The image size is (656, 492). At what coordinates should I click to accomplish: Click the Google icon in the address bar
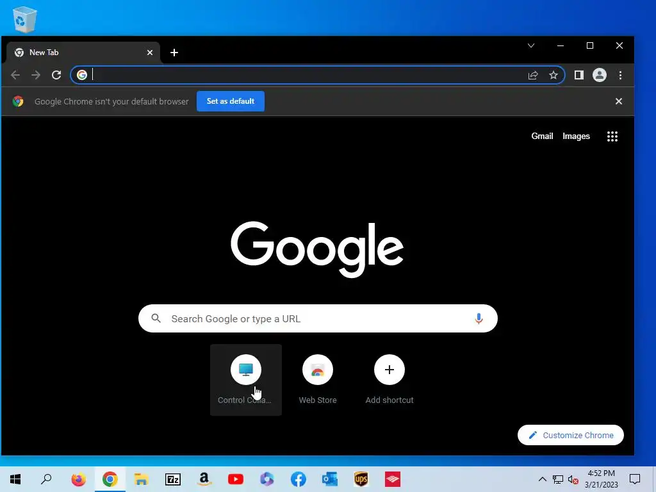coord(82,75)
